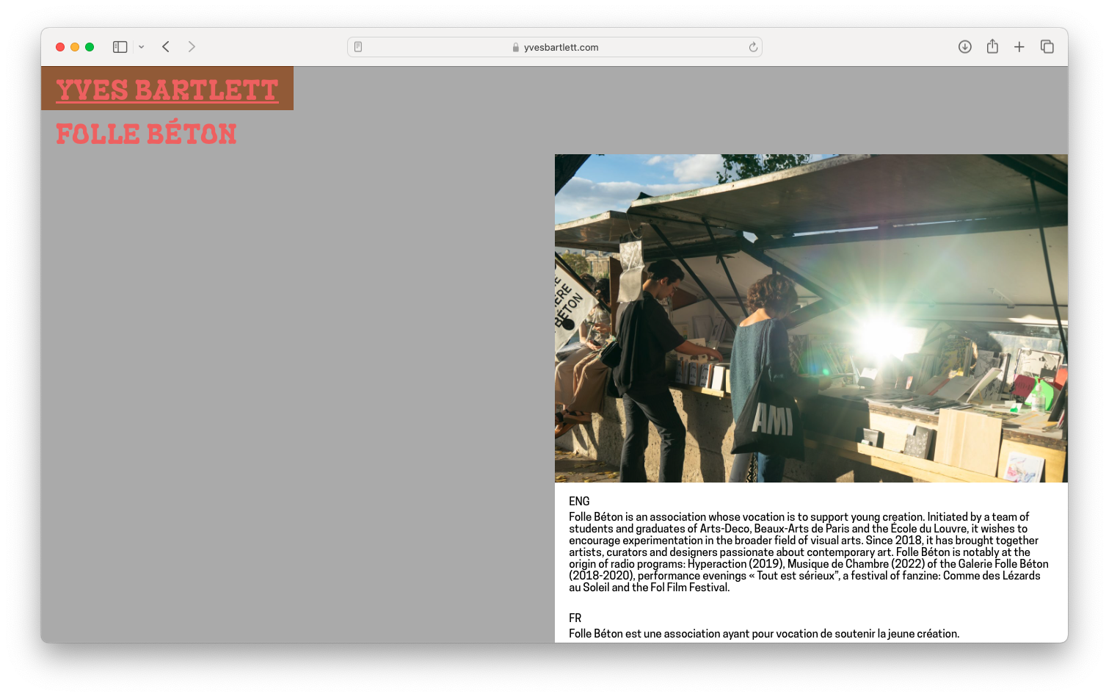This screenshot has width=1109, height=697.
Task: Click the bookstall photo
Action: pos(810,318)
